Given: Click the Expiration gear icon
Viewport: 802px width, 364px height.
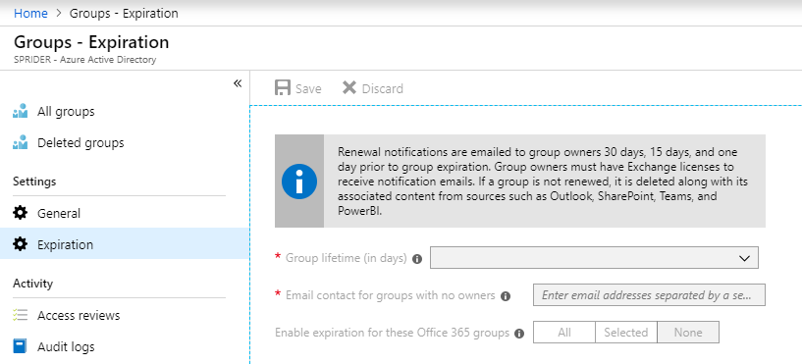Looking at the screenshot, I should 20,244.
